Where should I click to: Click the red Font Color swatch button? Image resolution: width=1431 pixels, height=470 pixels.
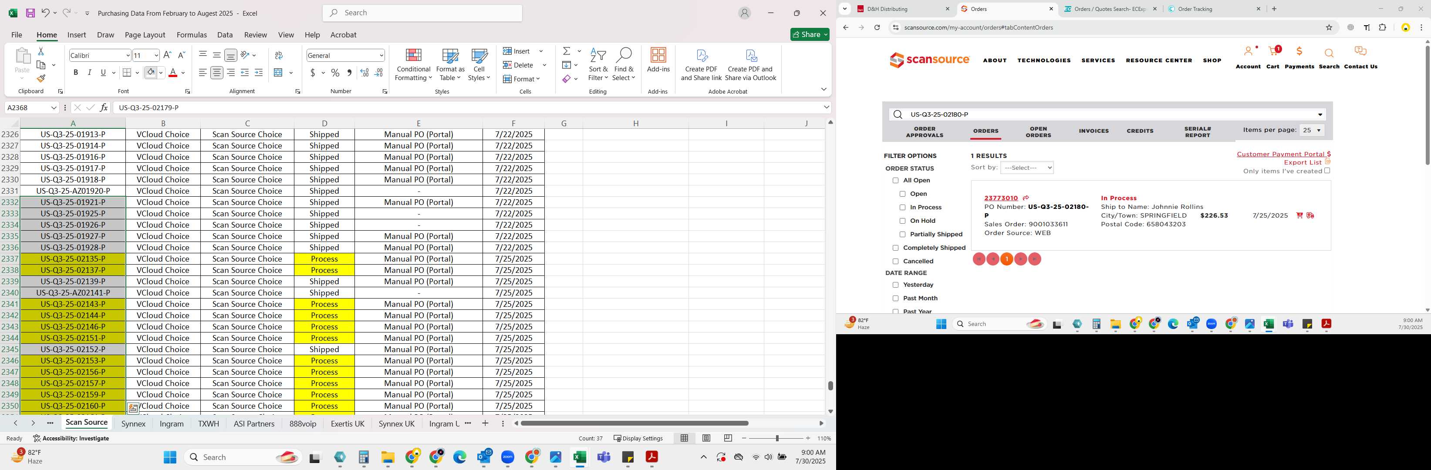(x=173, y=73)
